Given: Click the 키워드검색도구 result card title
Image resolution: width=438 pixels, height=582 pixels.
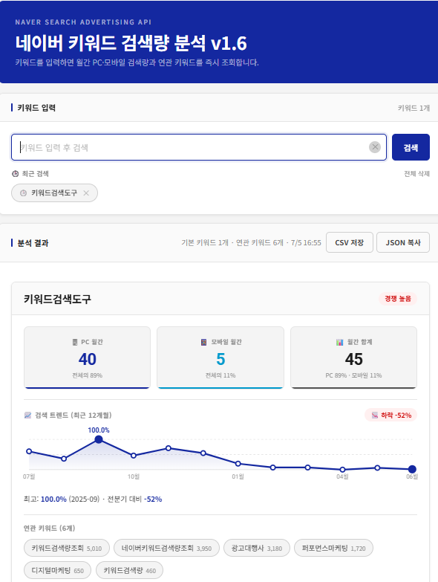Looking at the screenshot, I should (x=57, y=299).
